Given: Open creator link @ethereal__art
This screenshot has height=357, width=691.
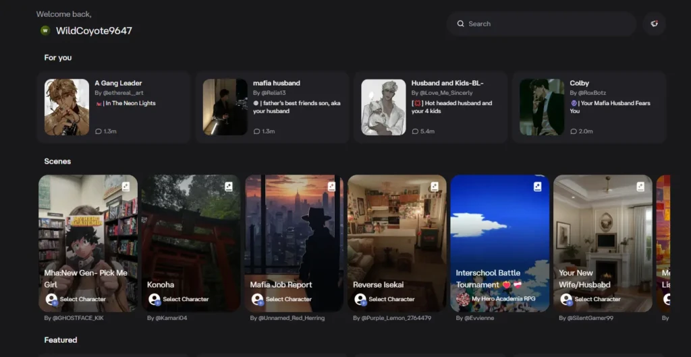Looking at the screenshot, I should (x=123, y=93).
